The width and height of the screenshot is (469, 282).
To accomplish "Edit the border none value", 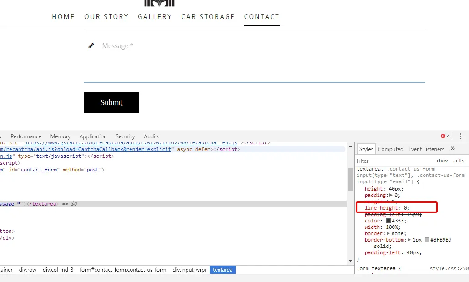I will 398,233.
